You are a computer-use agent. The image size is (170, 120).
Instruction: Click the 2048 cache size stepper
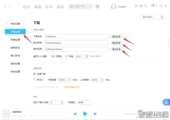click(82, 56)
